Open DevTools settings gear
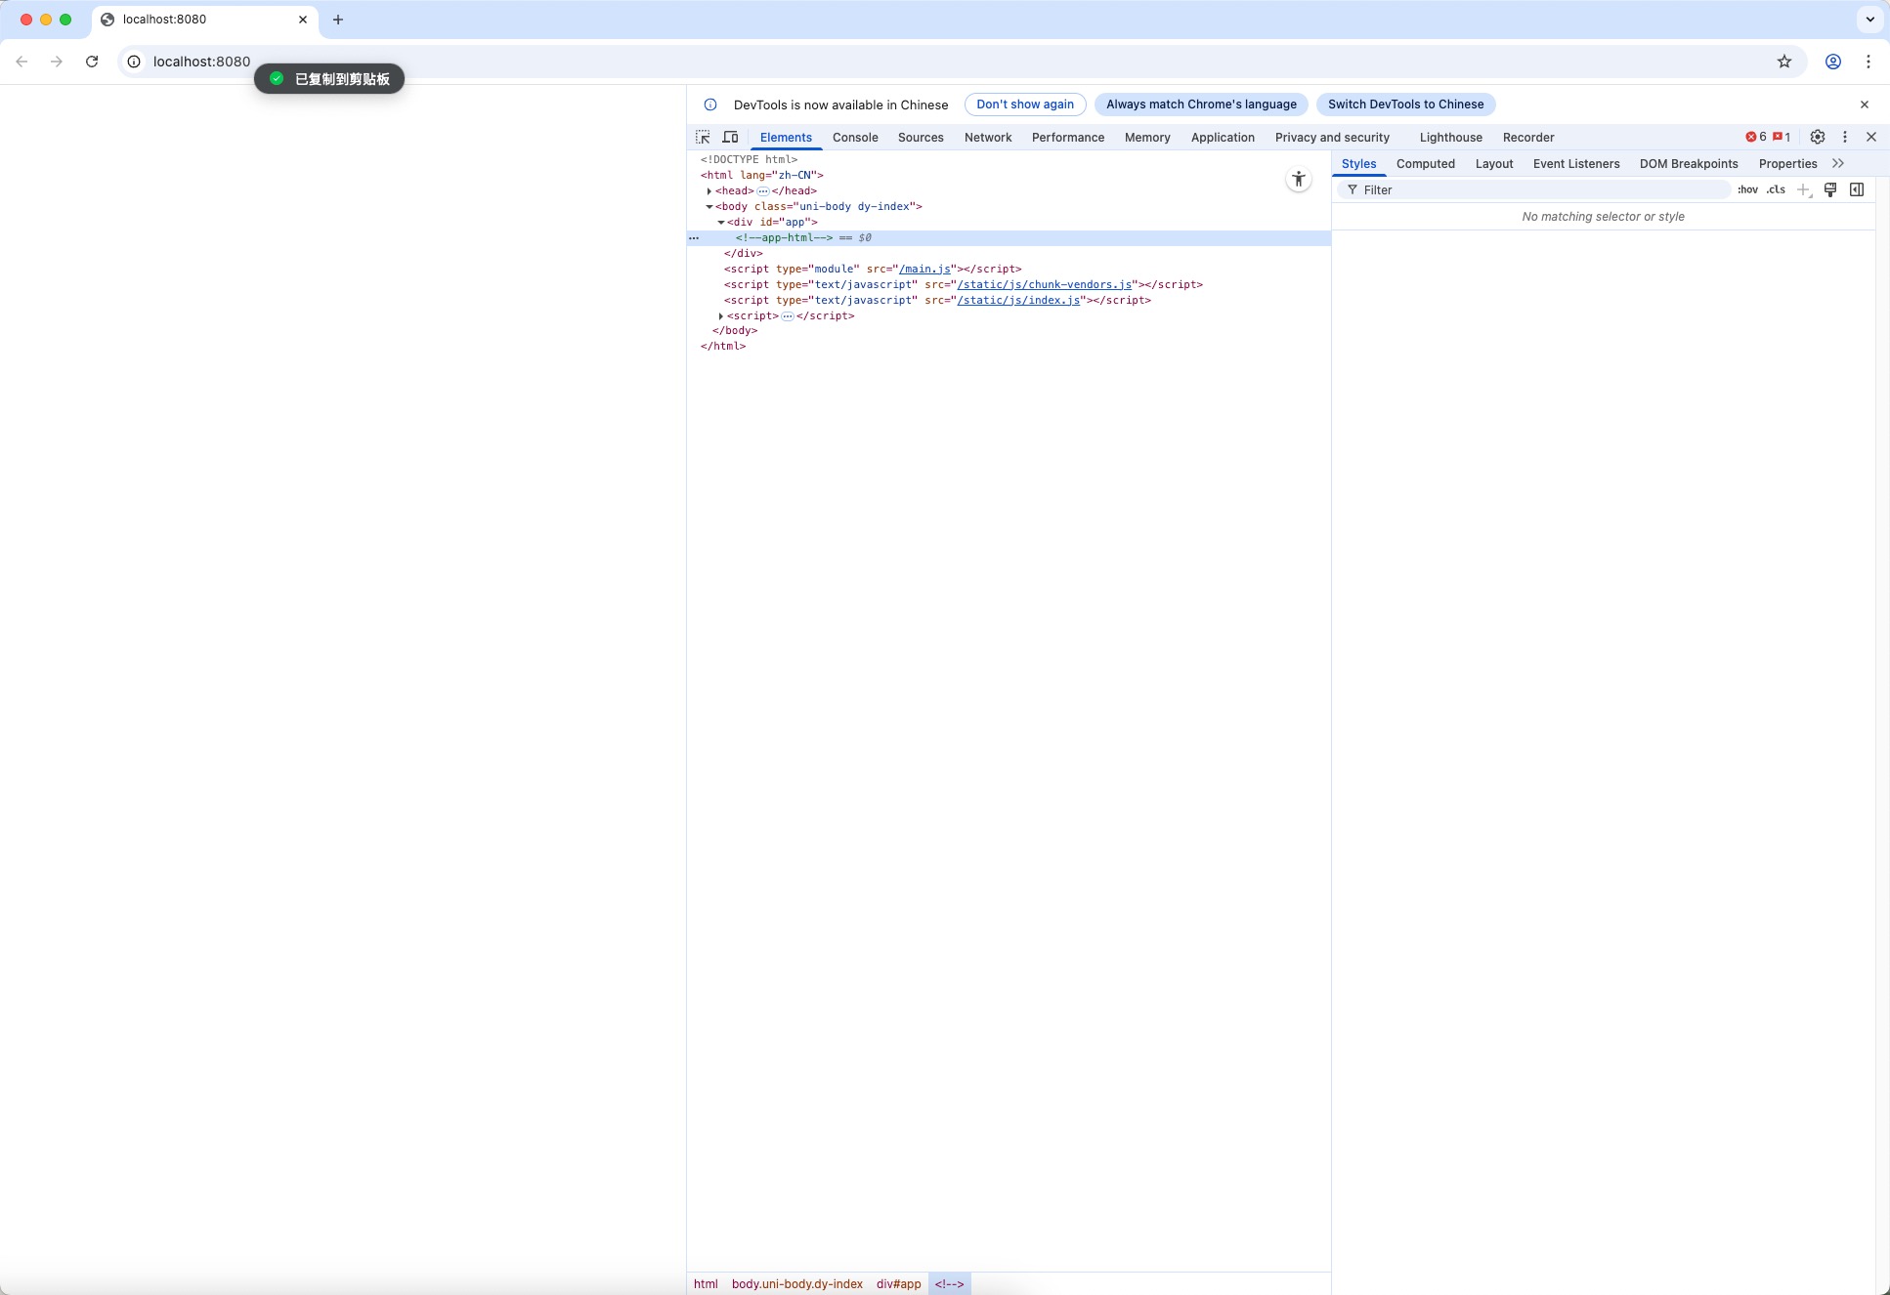1890x1295 pixels. (x=1818, y=137)
